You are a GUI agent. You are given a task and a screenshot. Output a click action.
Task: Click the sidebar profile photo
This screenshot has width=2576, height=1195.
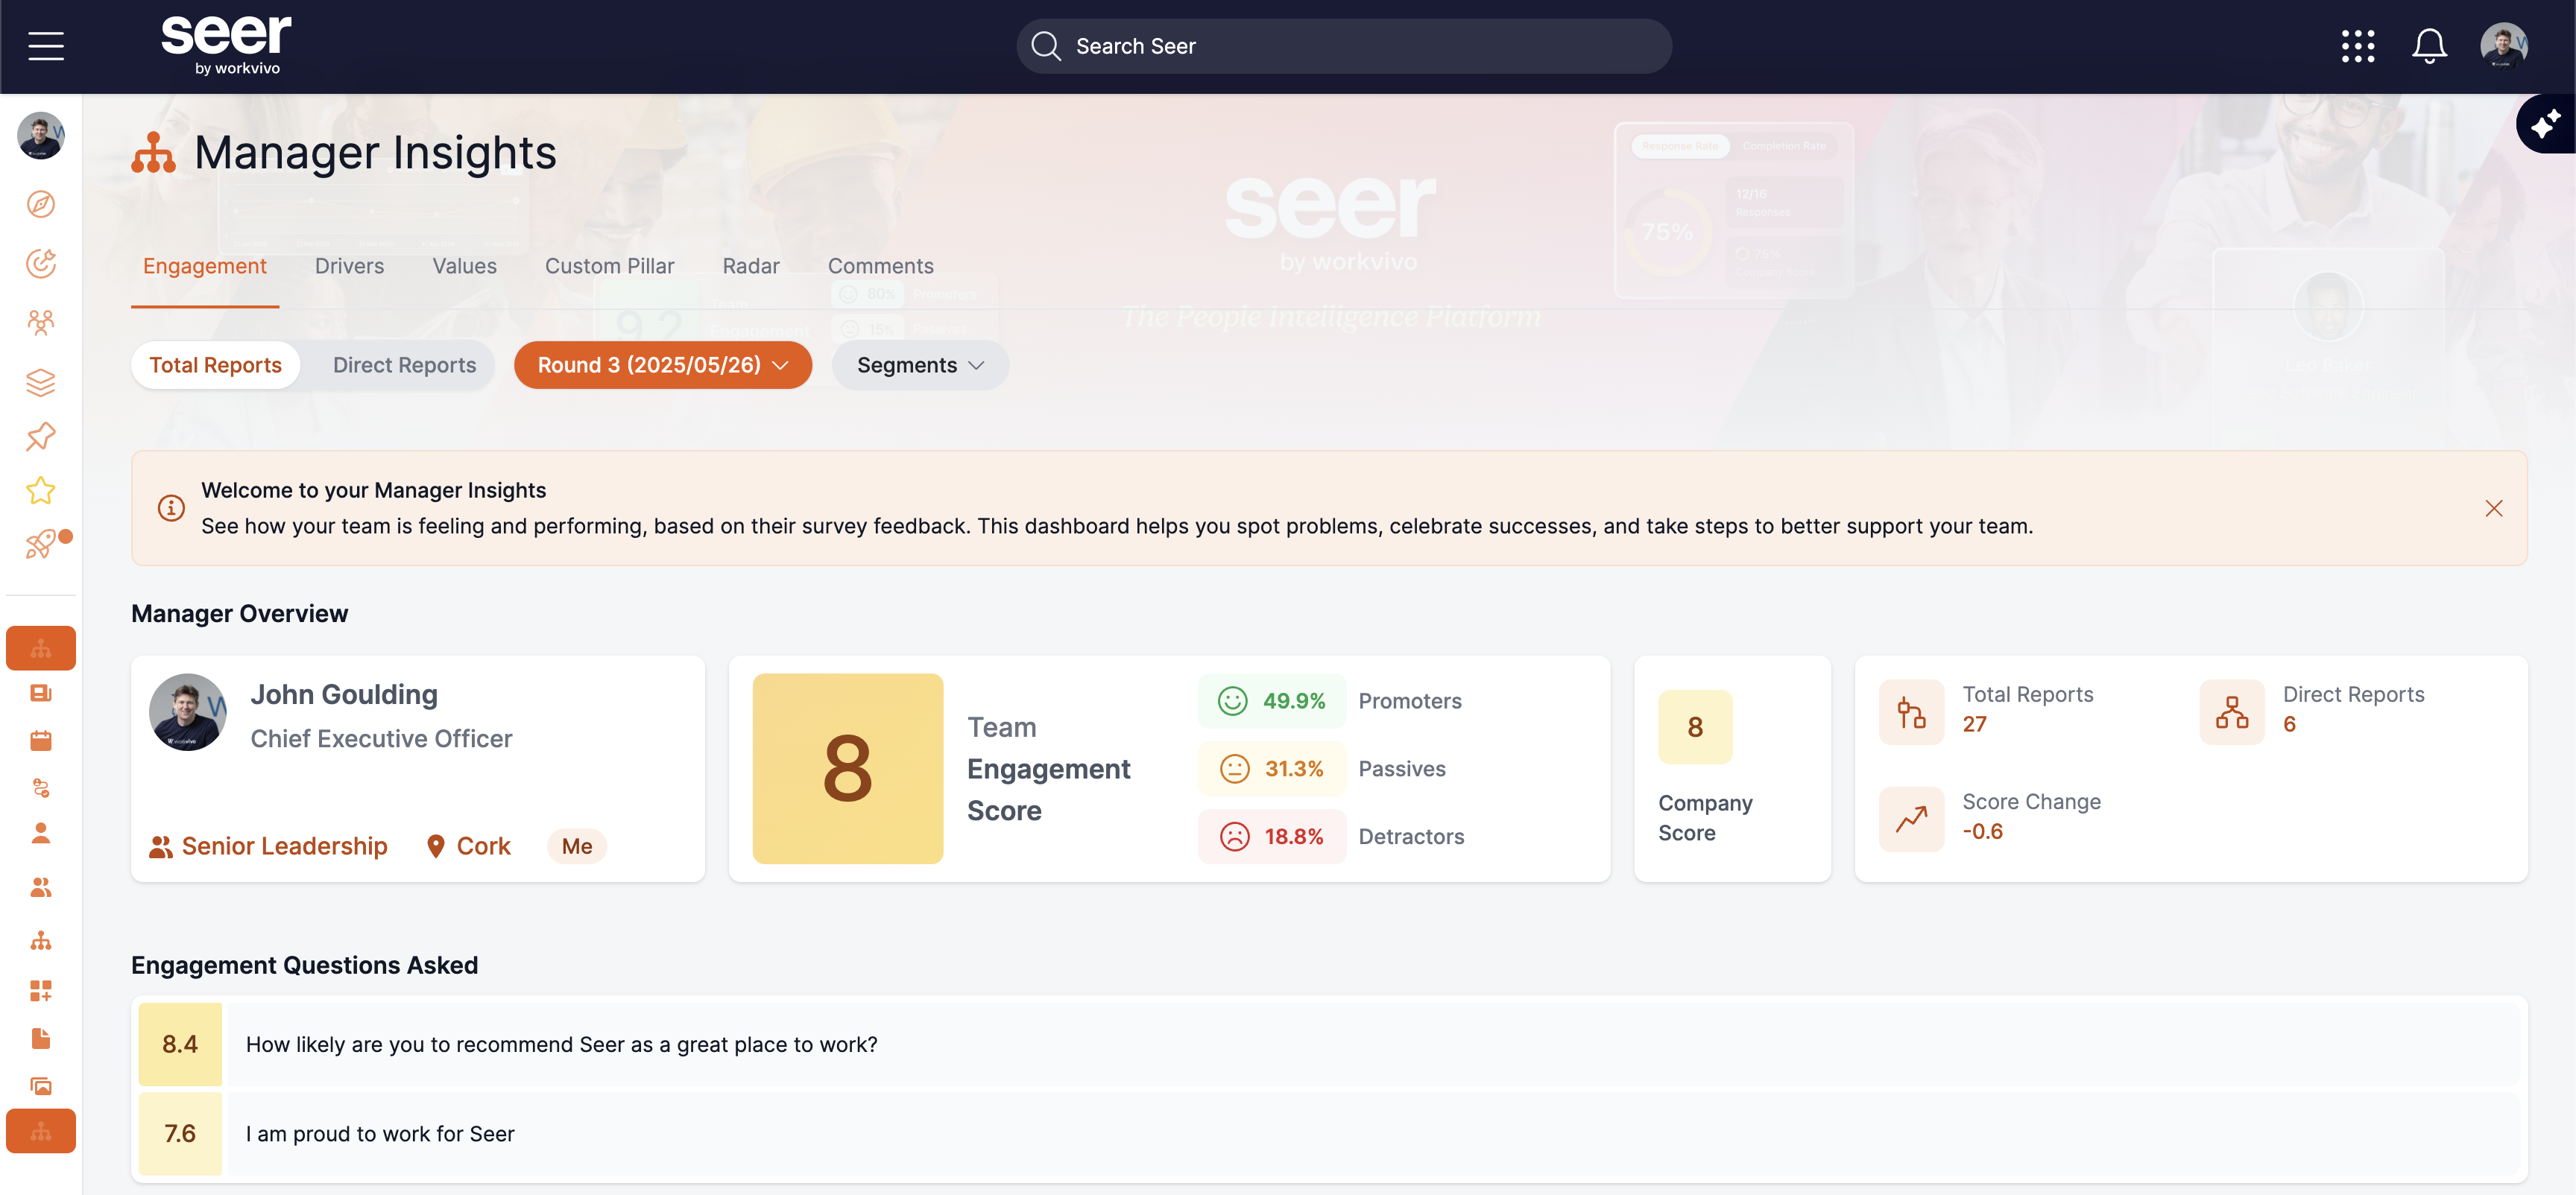41,136
